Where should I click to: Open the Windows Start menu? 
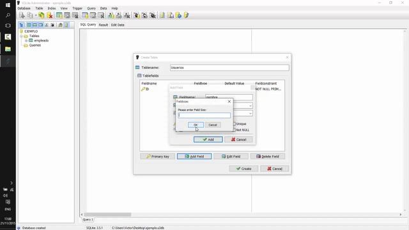coord(8,5)
